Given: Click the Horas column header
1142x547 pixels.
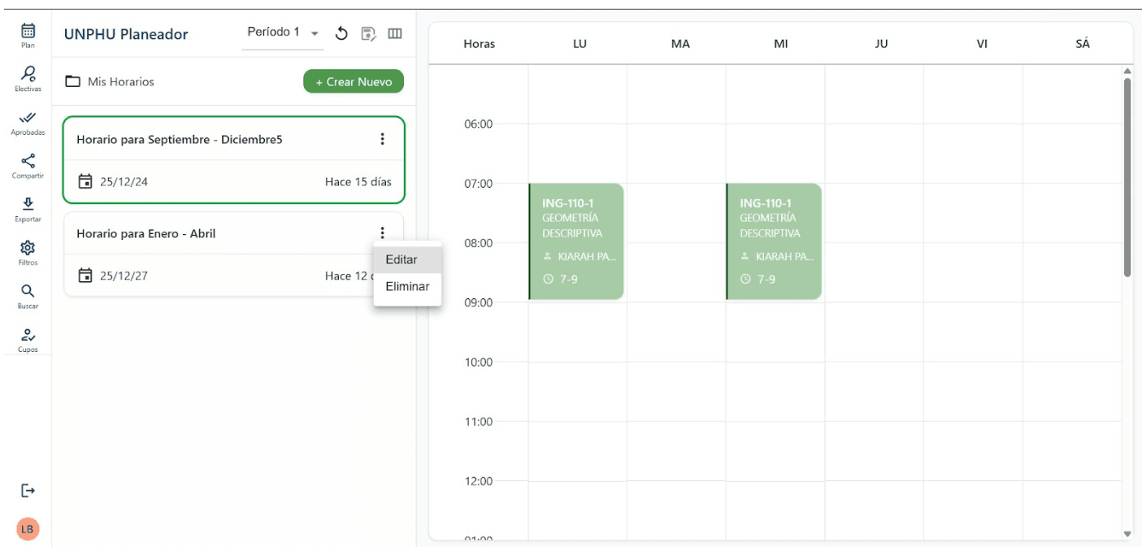Looking at the screenshot, I should (479, 44).
